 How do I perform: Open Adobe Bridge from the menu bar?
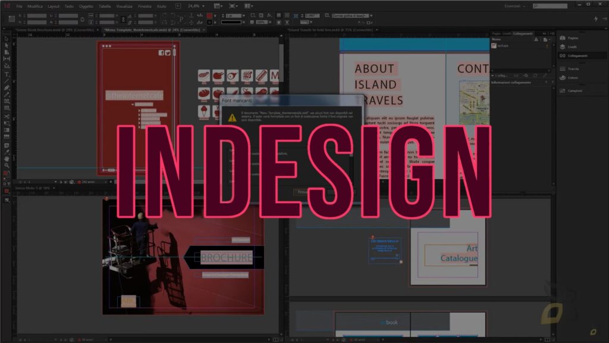point(178,6)
